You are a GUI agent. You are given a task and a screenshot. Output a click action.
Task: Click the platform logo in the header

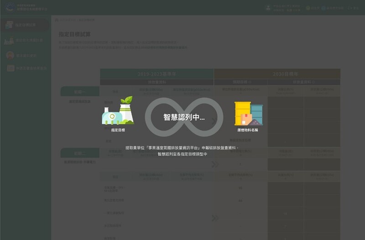(10, 7)
